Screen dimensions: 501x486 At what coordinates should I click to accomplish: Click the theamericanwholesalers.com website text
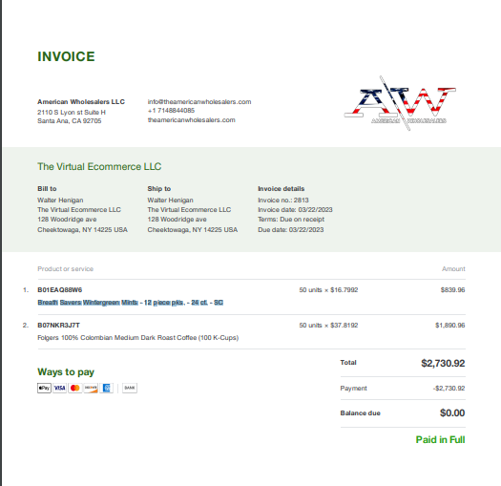tap(192, 120)
